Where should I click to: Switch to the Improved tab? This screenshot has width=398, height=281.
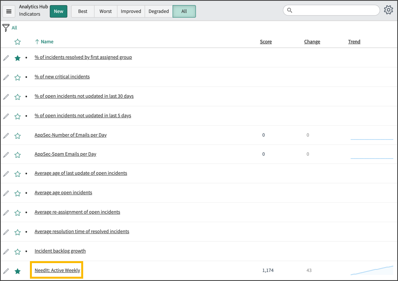pos(131,11)
